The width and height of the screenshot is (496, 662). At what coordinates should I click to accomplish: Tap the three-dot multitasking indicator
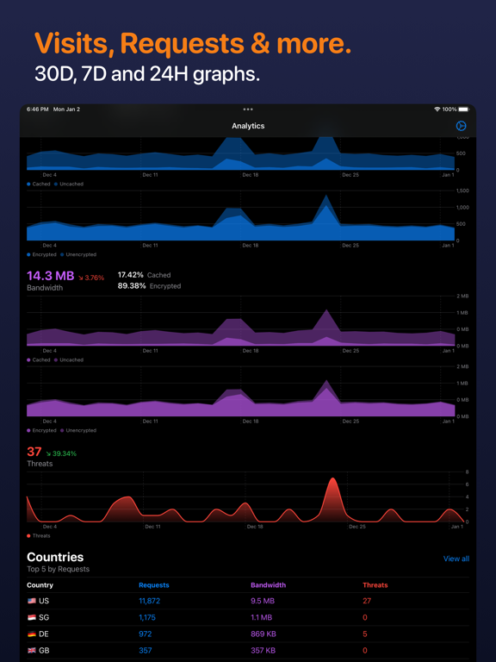point(248,109)
